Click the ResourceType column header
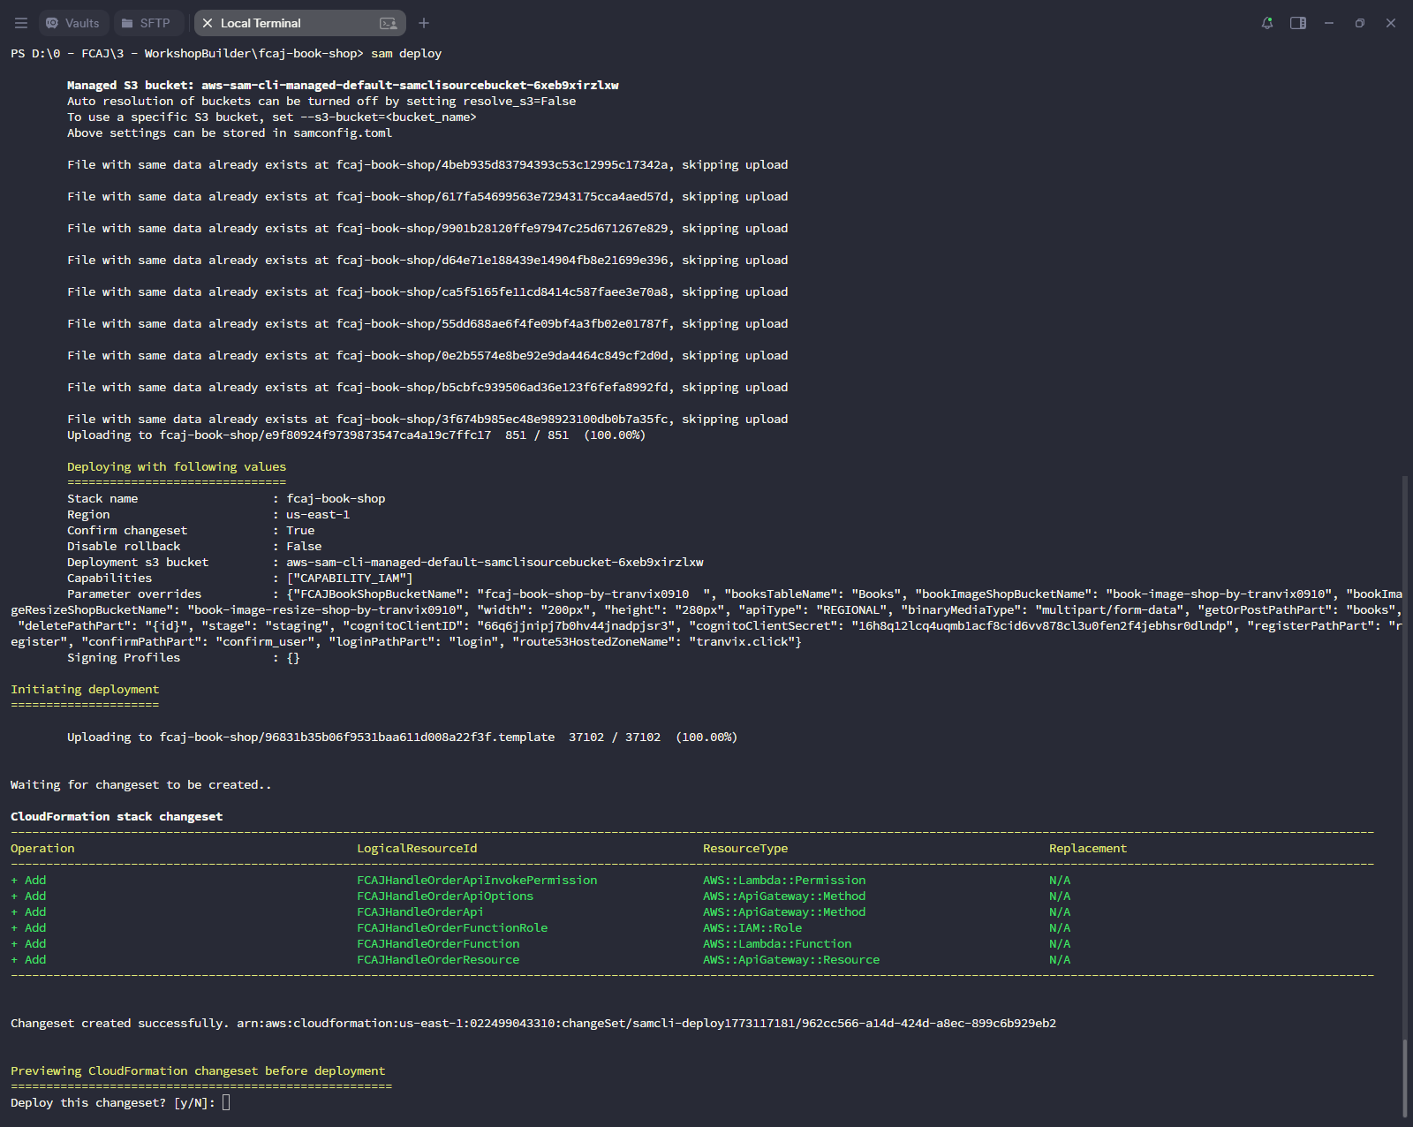Viewport: 1413px width, 1127px height. pos(745,848)
